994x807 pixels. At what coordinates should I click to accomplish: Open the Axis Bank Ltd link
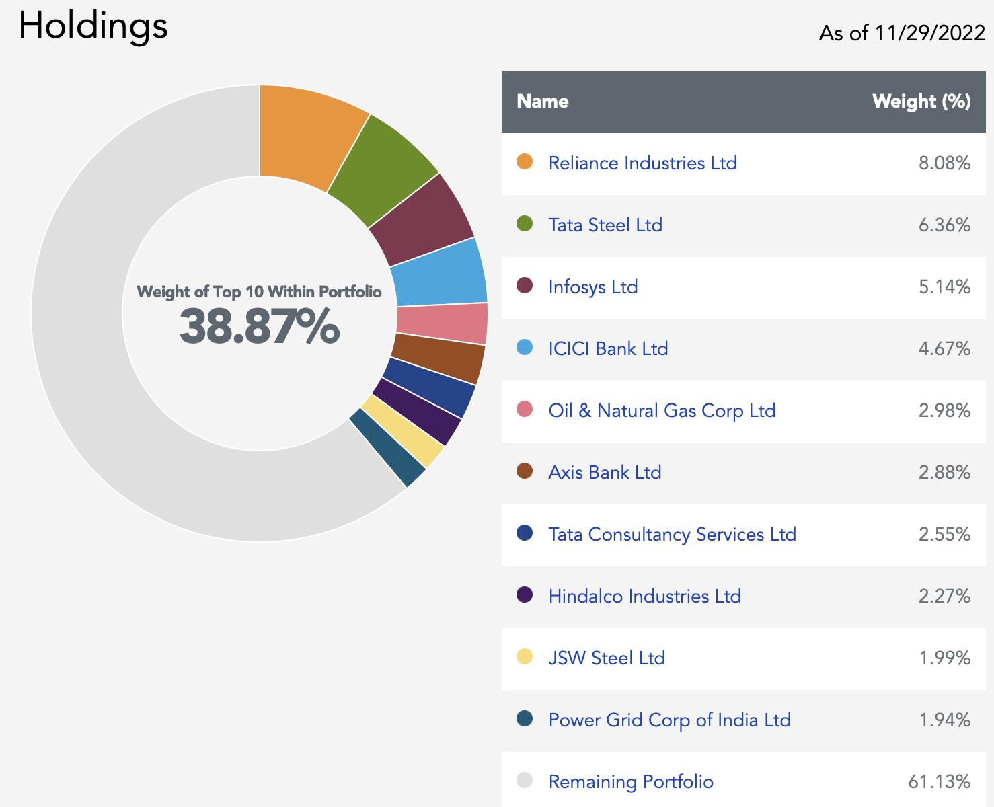[605, 473]
